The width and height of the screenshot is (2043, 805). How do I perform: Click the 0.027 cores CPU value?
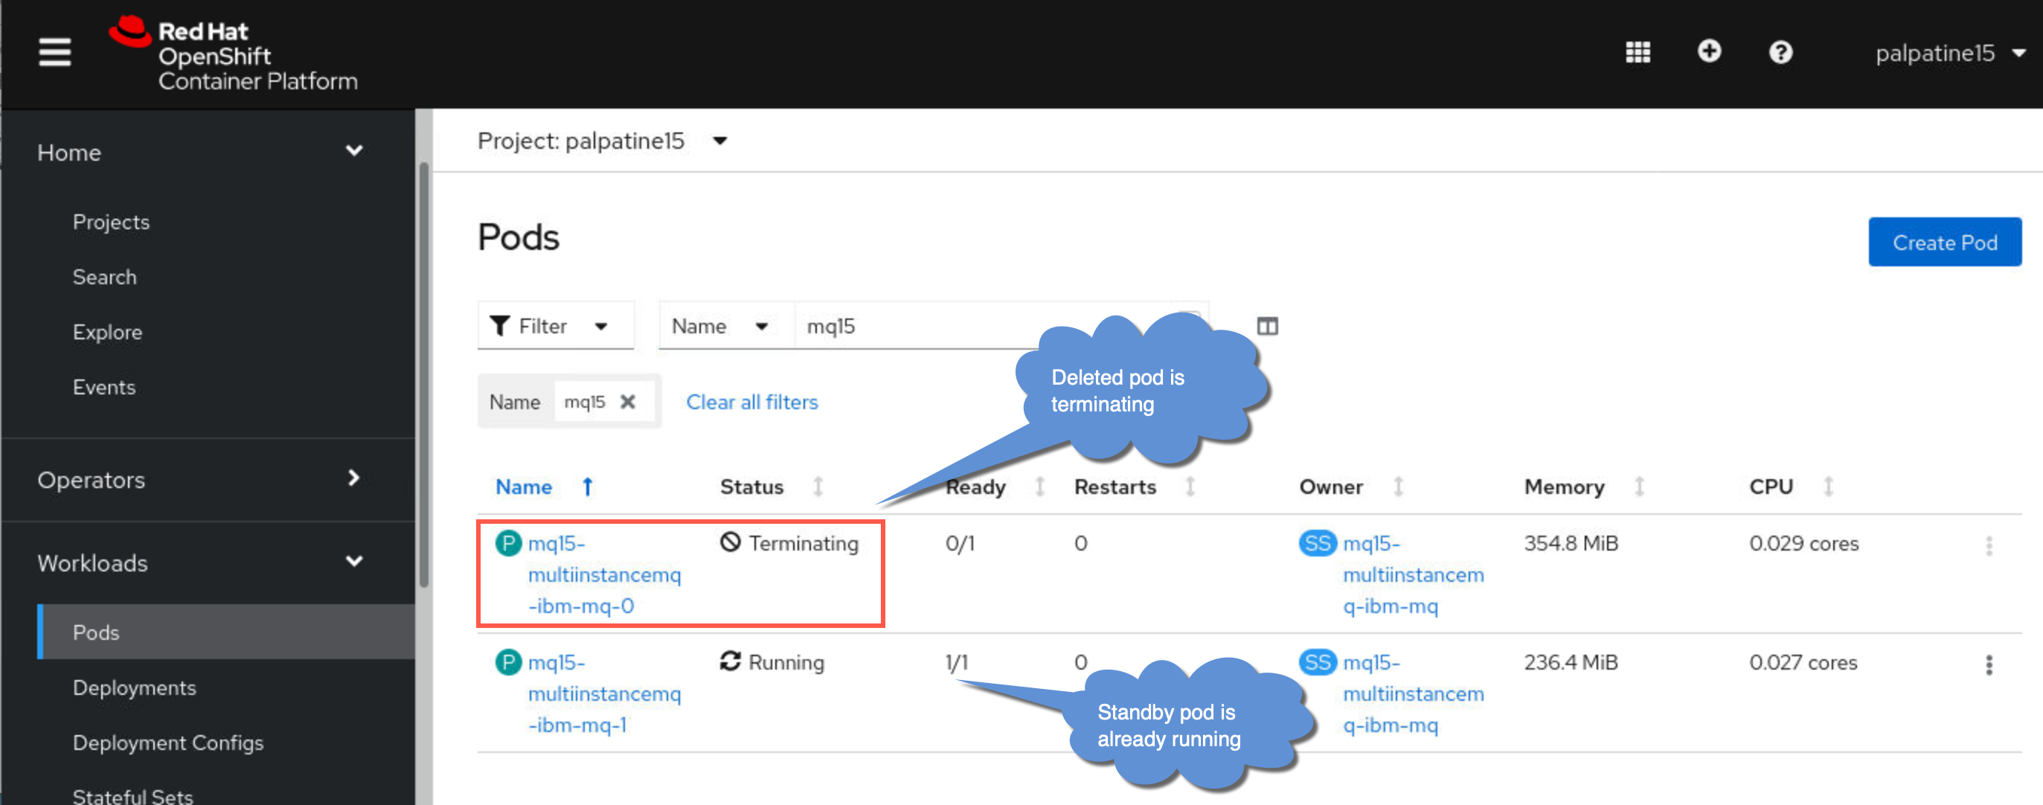[x=1803, y=662]
